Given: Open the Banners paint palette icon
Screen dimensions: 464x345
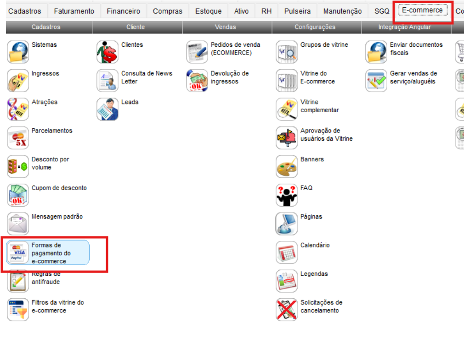Looking at the screenshot, I should click(287, 166).
